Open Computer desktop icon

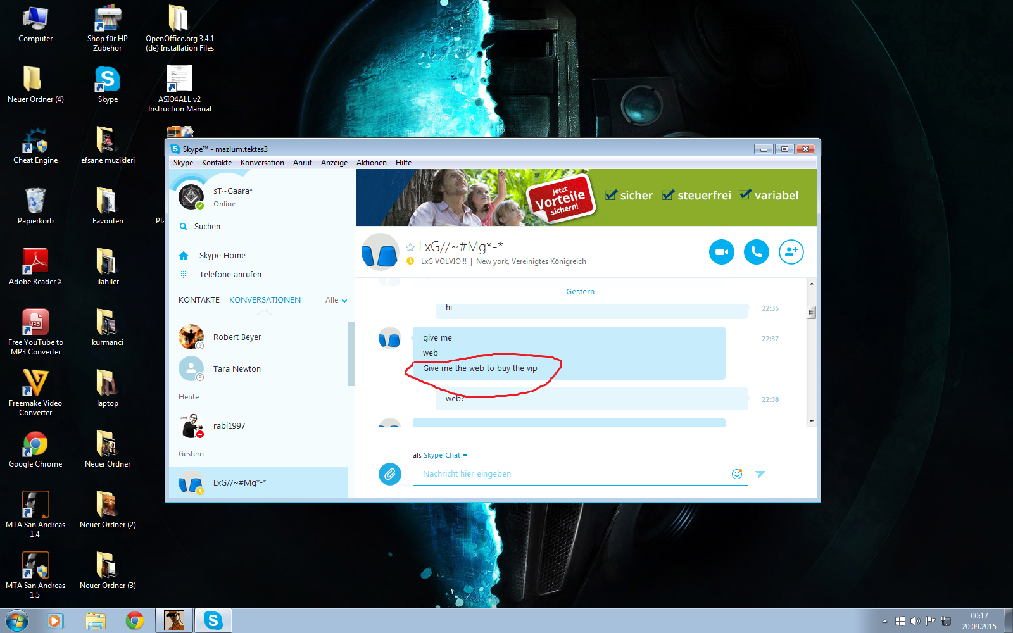[x=35, y=24]
